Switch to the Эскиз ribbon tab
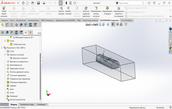This screenshot has height=109, width=172. coord(12,20)
